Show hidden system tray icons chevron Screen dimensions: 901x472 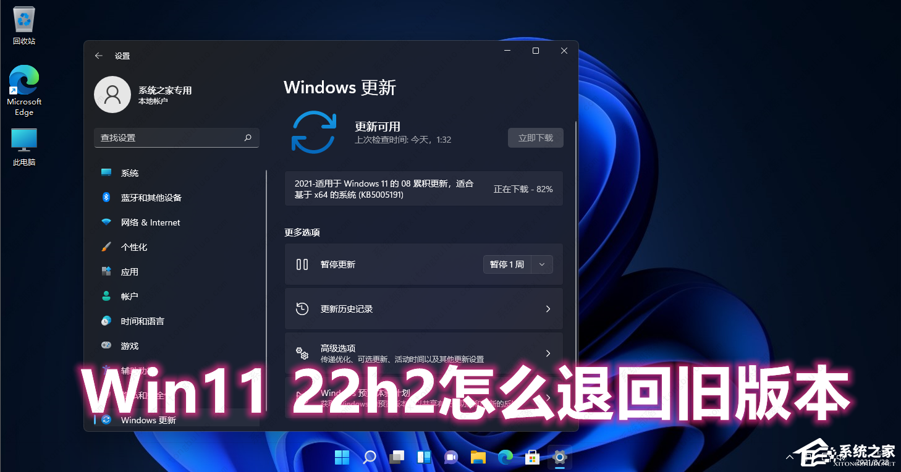pos(789,457)
